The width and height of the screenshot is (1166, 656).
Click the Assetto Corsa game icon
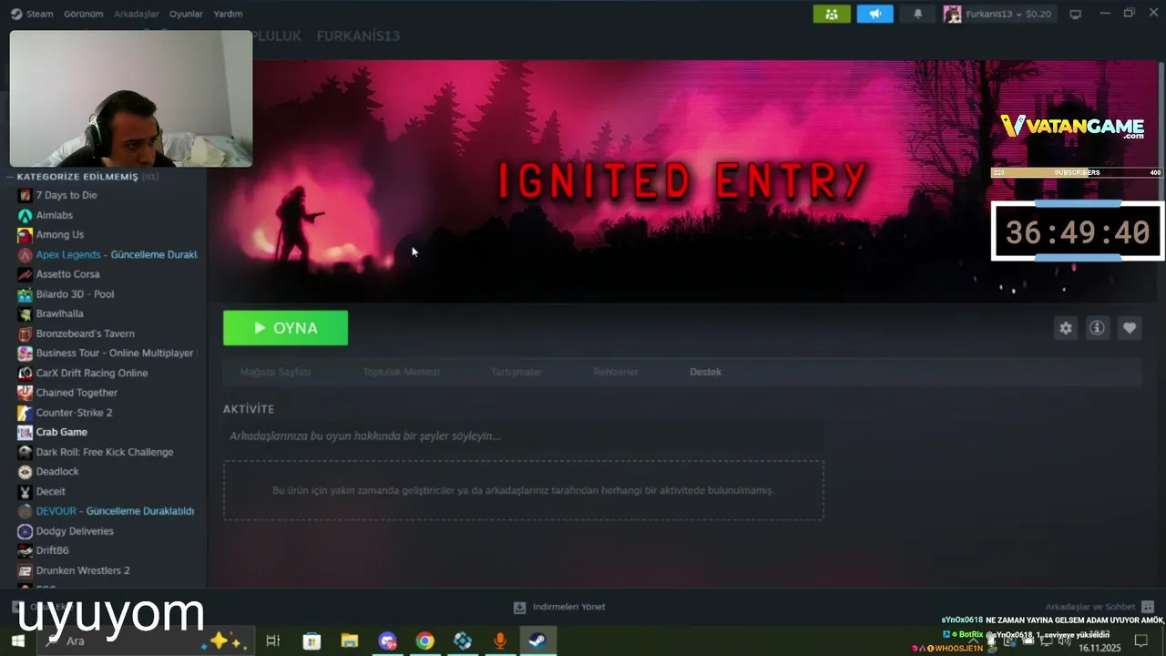[x=25, y=274]
